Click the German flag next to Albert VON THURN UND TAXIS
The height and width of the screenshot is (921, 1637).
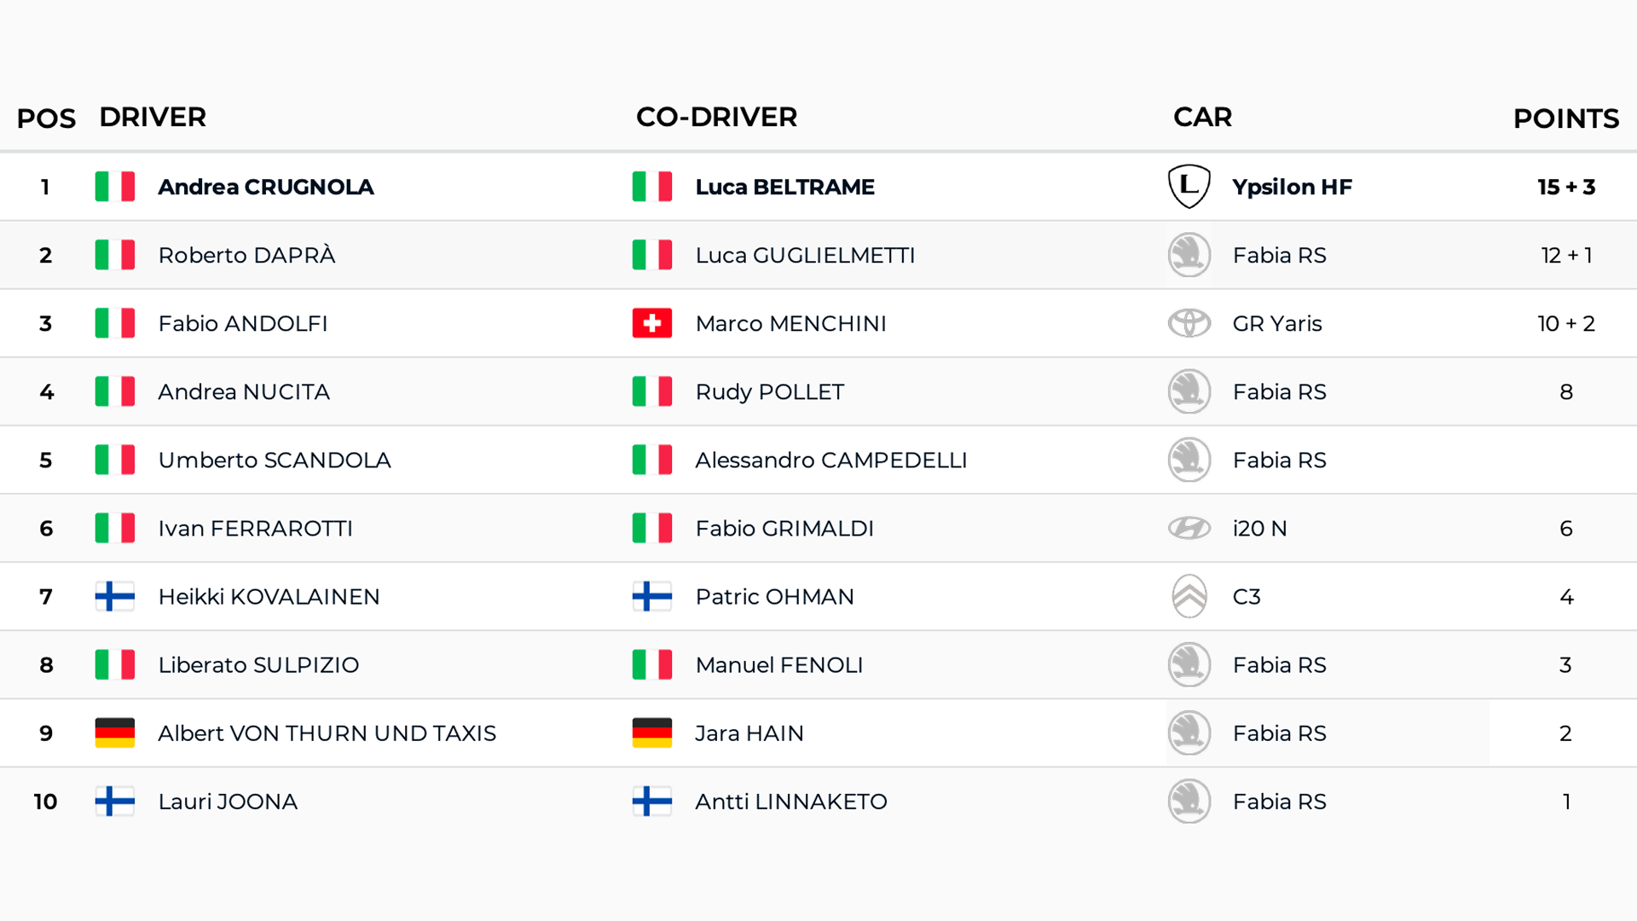[x=115, y=733]
